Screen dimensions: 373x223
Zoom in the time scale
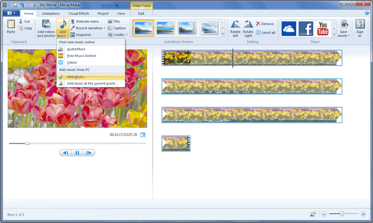[363, 214]
